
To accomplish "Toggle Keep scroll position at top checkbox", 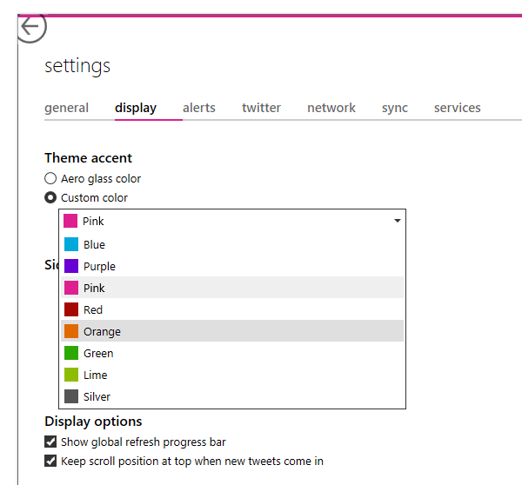I will pos(50,461).
